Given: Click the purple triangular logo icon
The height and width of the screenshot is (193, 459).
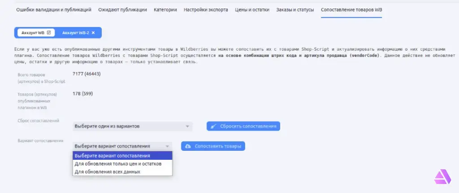Looking at the screenshot, I should (442, 176).
